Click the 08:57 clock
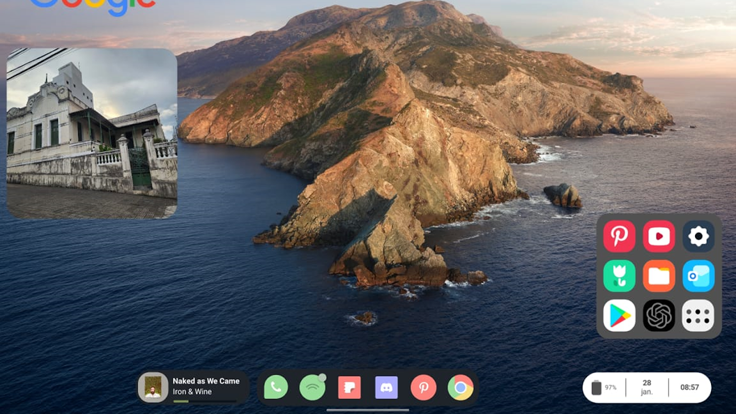The width and height of the screenshot is (736, 414). coord(689,387)
